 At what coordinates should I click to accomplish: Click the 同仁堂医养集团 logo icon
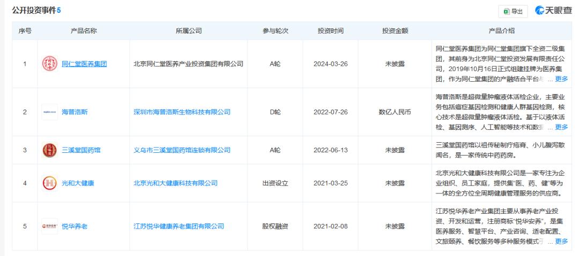coord(49,64)
